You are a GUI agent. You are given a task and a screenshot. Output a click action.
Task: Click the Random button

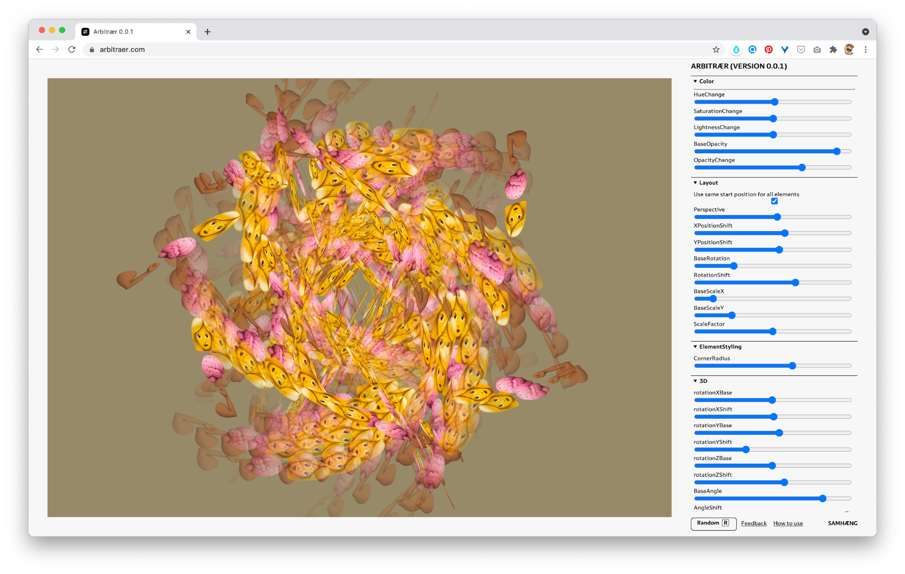pos(713,523)
